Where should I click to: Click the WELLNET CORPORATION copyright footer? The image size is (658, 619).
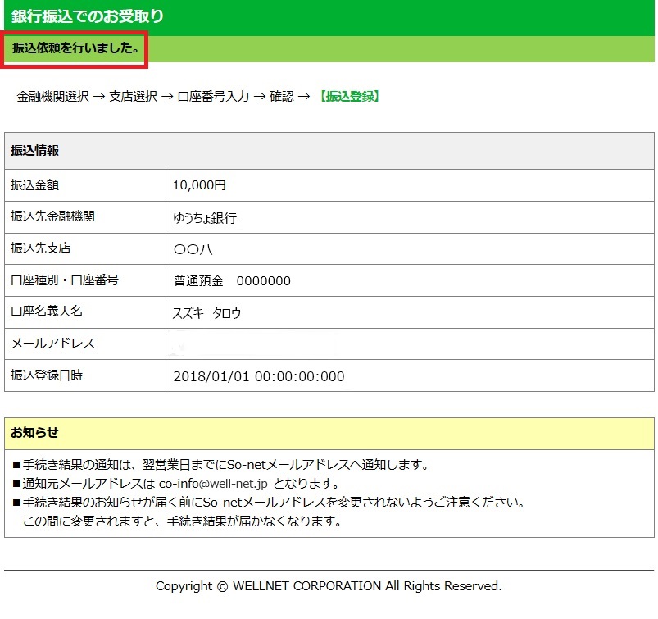(329, 586)
